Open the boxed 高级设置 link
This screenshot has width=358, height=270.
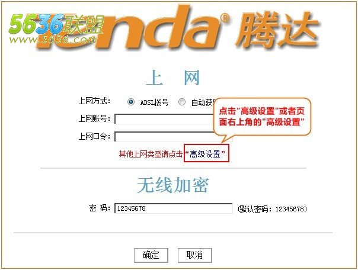pos(206,153)
